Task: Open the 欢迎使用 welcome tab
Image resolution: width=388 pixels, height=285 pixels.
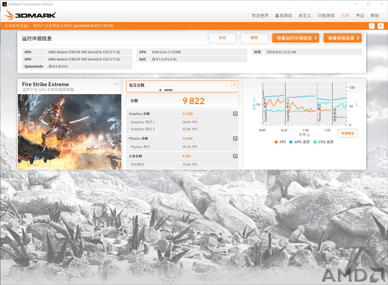Action: click(260, 16)
